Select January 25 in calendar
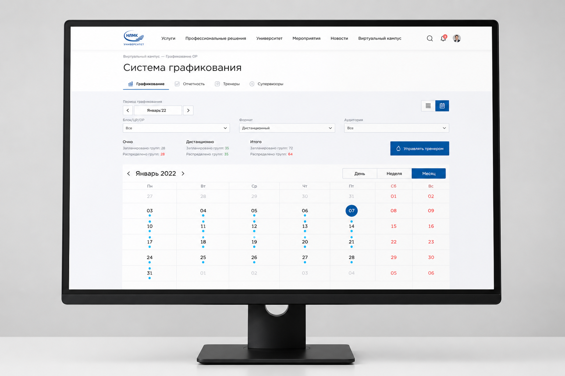 click(x=203, y=257)
